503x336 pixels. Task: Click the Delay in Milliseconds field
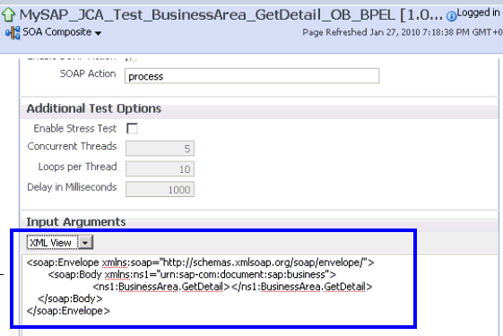pos(160,189)
